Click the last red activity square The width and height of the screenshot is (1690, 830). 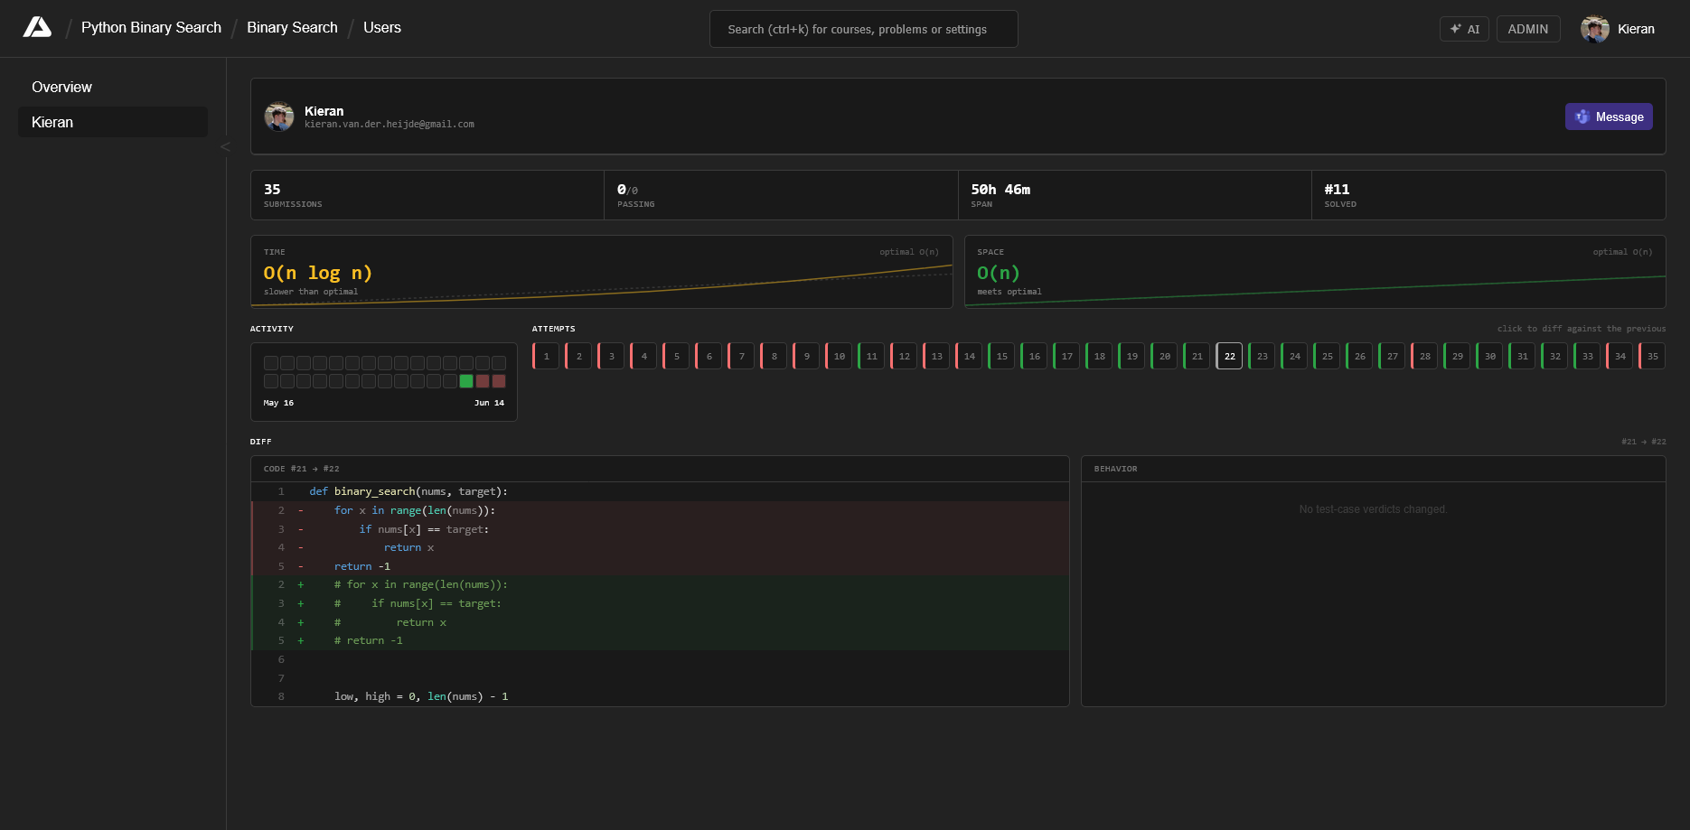pyautogui.click(x=499, y=381)
